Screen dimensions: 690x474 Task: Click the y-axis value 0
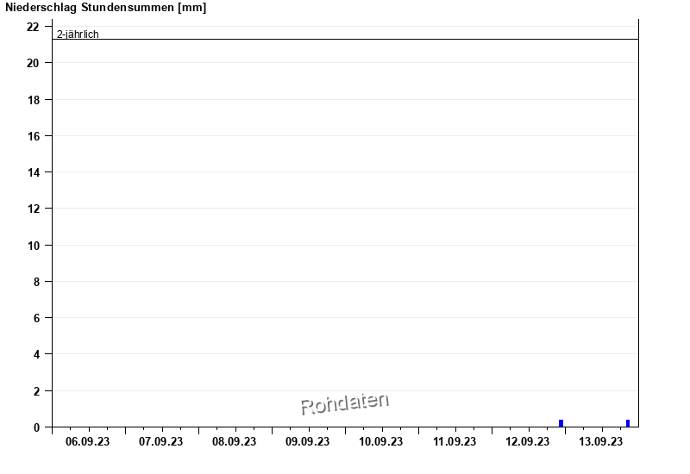36,427
